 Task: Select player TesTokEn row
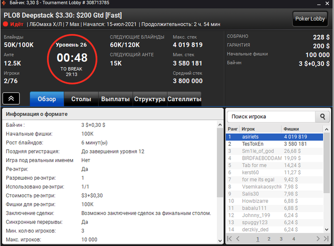pyautogui.click(x=274, y=144)
